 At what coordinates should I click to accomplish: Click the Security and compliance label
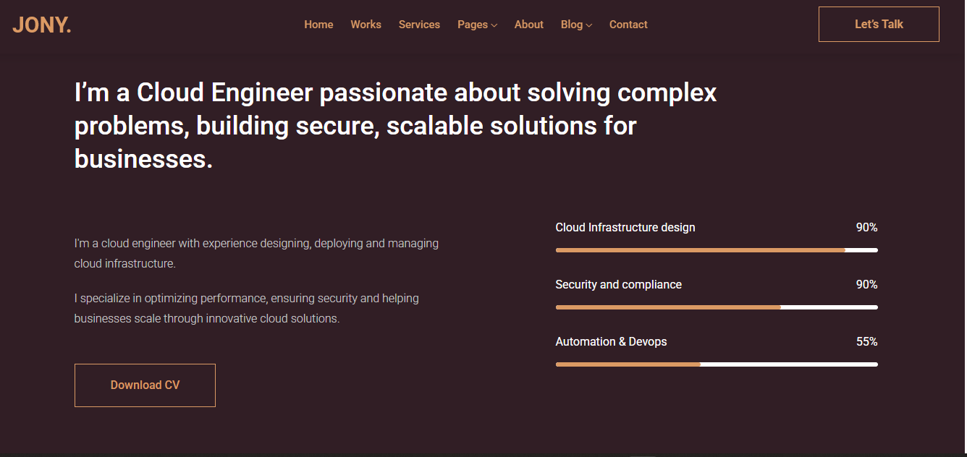619,284
